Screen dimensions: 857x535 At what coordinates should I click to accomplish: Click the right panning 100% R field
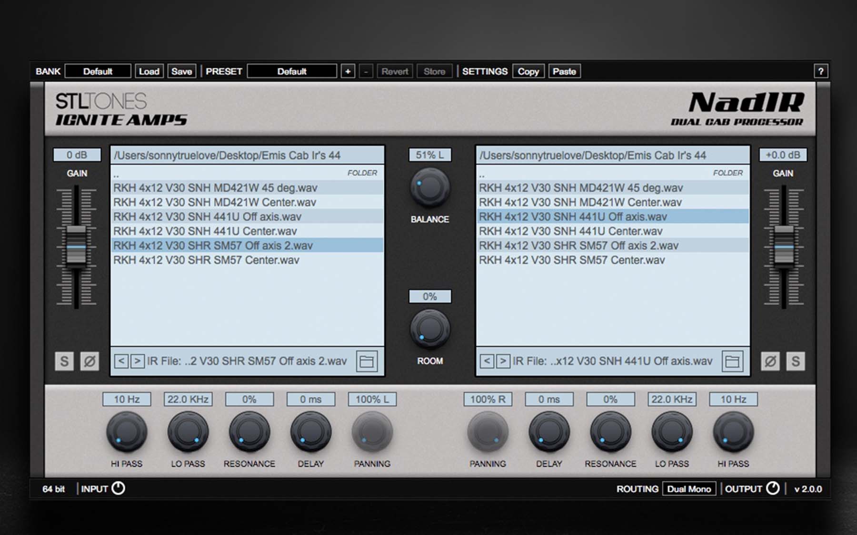pos(488,399)
